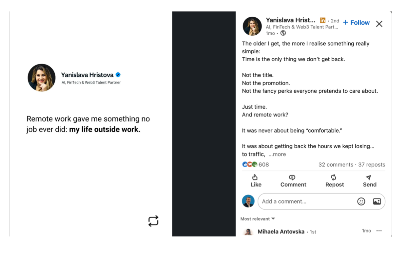Click the repost icon on the image card
Viewport: 407px width, 256px height.
(x=153, y=221)
